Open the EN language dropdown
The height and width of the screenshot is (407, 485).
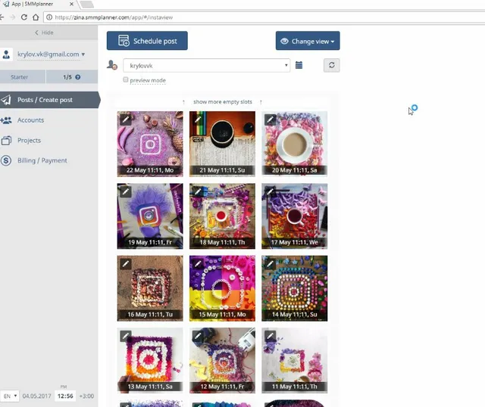(x=10, y=396)
